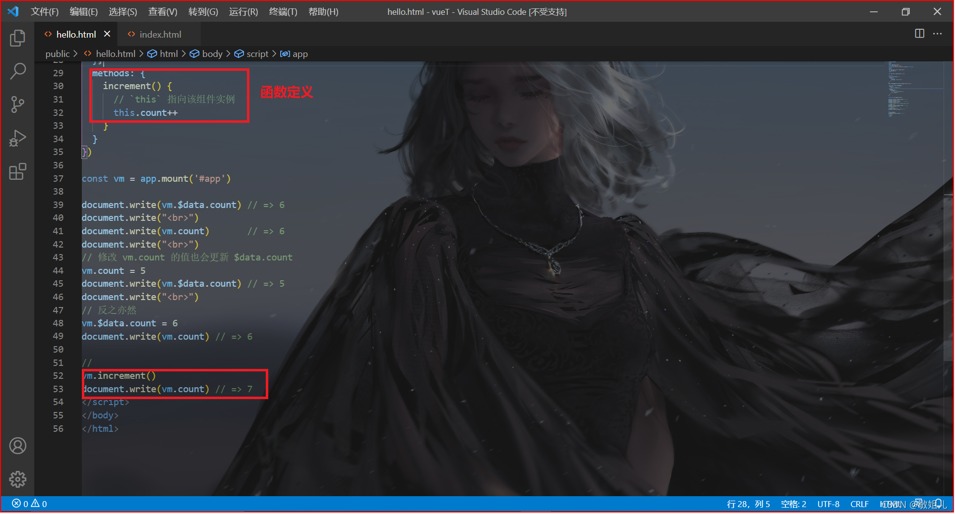Screen dimensions: 955x514
Task: Open the editor More Actions menu
Action: click(937, 34)
